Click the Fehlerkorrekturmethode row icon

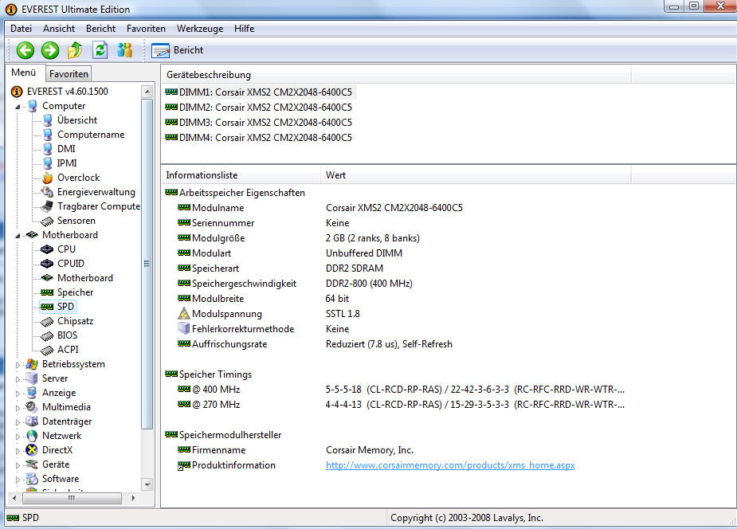(184, 328)
